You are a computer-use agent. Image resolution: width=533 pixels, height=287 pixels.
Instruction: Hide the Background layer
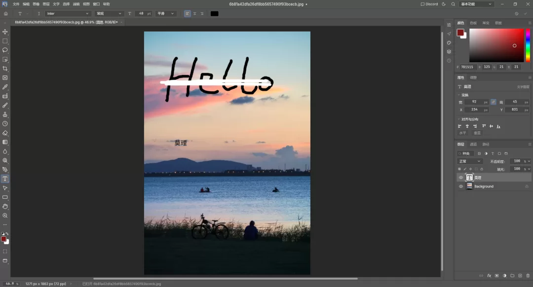(x=461, y=186)
